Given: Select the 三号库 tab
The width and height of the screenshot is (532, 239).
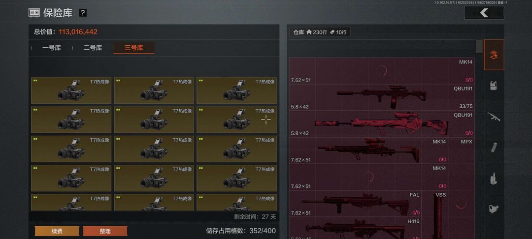Looking at the screenshot, I should [133, 48].
